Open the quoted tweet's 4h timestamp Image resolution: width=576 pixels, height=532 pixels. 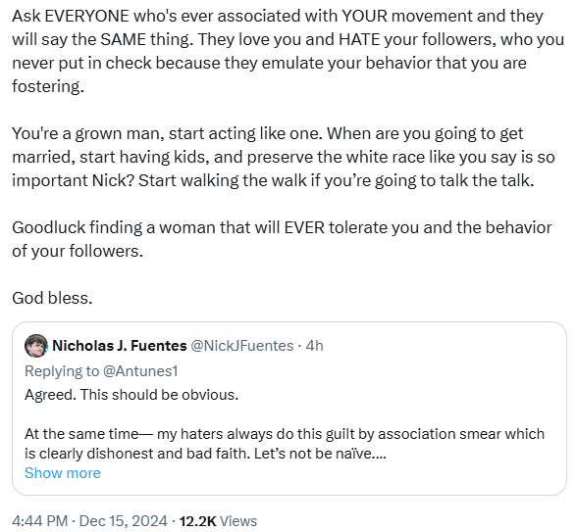(x=314, y=346)
